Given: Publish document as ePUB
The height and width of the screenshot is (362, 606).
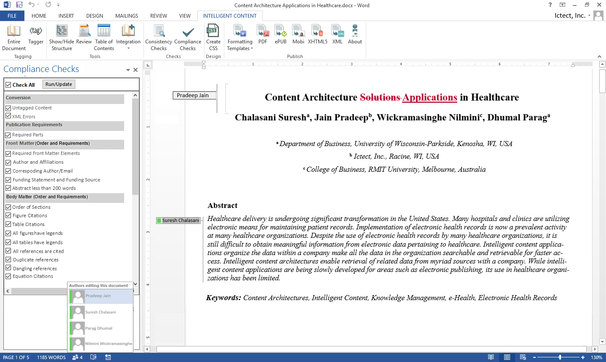Looking at the screenshot, I should [281, 35].
